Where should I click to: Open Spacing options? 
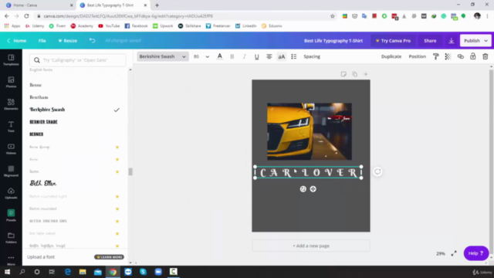click(312, 56)
